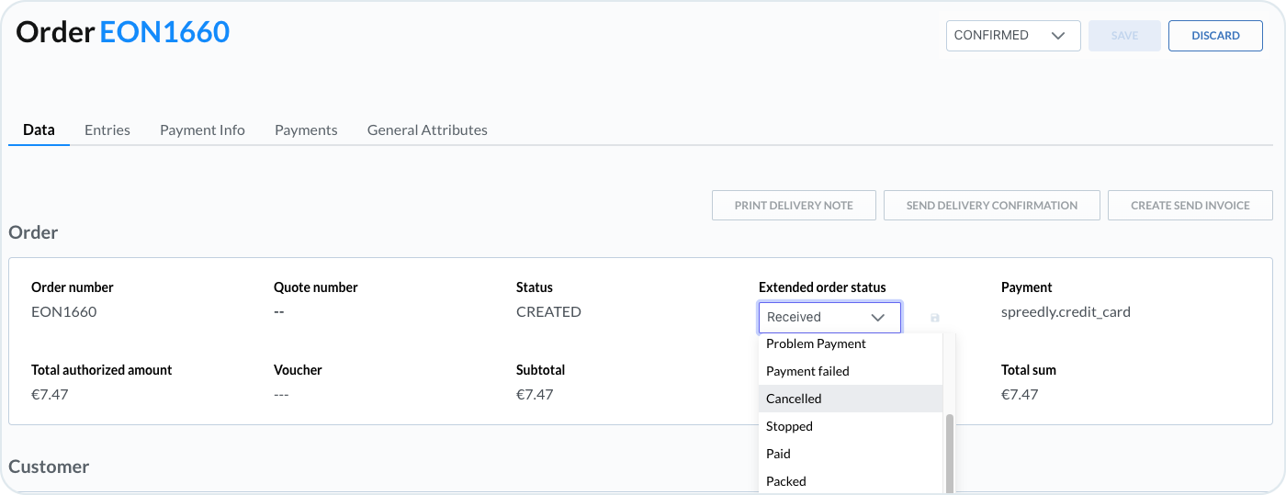The height and width of the screenshot is (495, 1286).
Task: Select the Data tab
Action: coord(39,130)
